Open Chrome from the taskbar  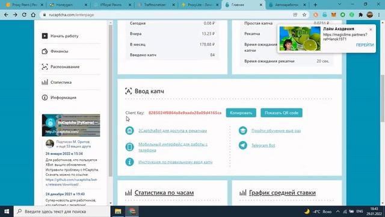click(x=132, y=212)
